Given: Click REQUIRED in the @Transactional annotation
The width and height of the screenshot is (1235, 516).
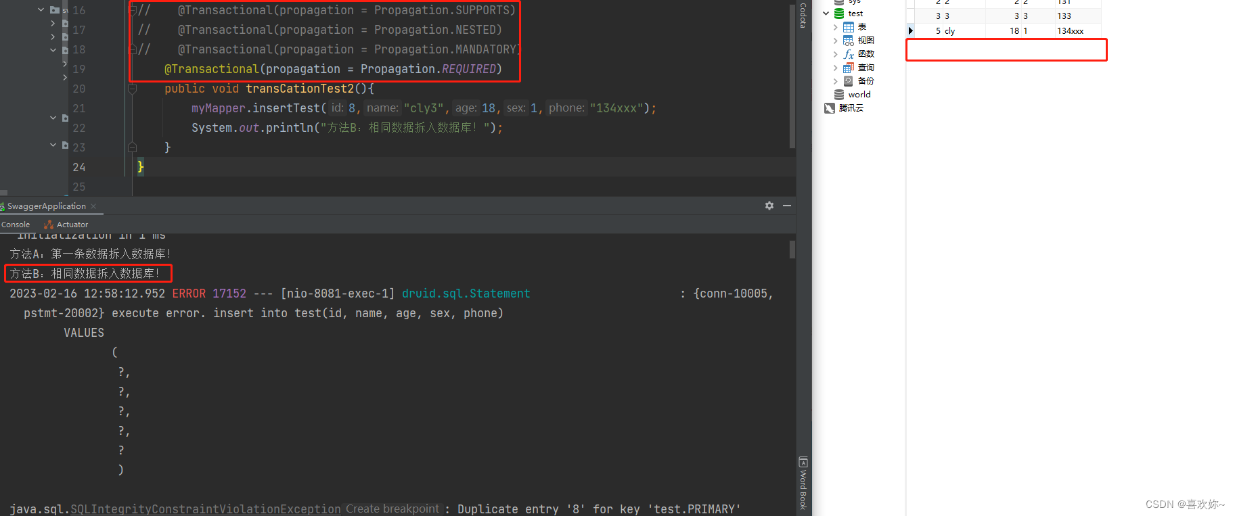Looking at the screenshot, I should (468, 69).
